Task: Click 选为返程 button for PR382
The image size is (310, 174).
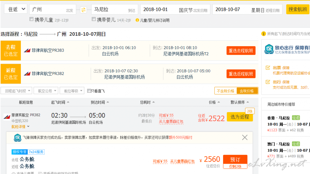Action: click(x=240, y=117)
